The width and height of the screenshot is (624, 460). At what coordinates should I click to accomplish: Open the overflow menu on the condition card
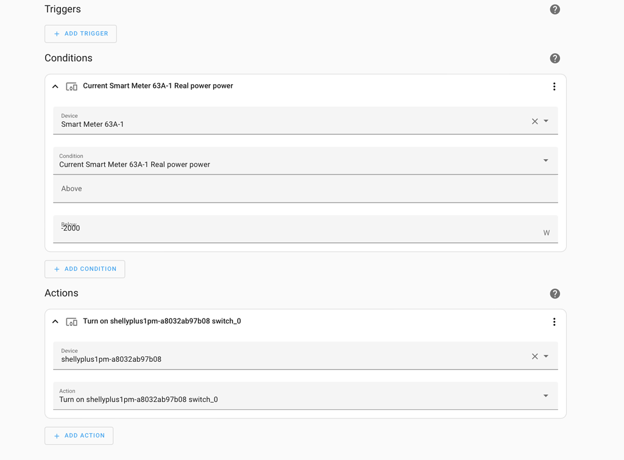click(x=554, y=86)
